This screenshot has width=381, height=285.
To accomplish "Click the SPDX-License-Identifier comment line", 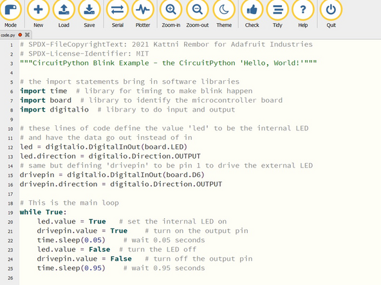I will coord(84,53).
